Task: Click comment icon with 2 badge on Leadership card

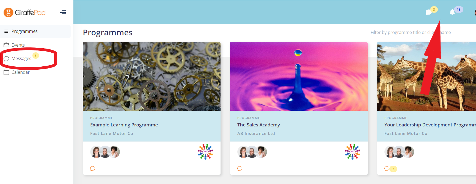Action: click(x=390, y=169)
